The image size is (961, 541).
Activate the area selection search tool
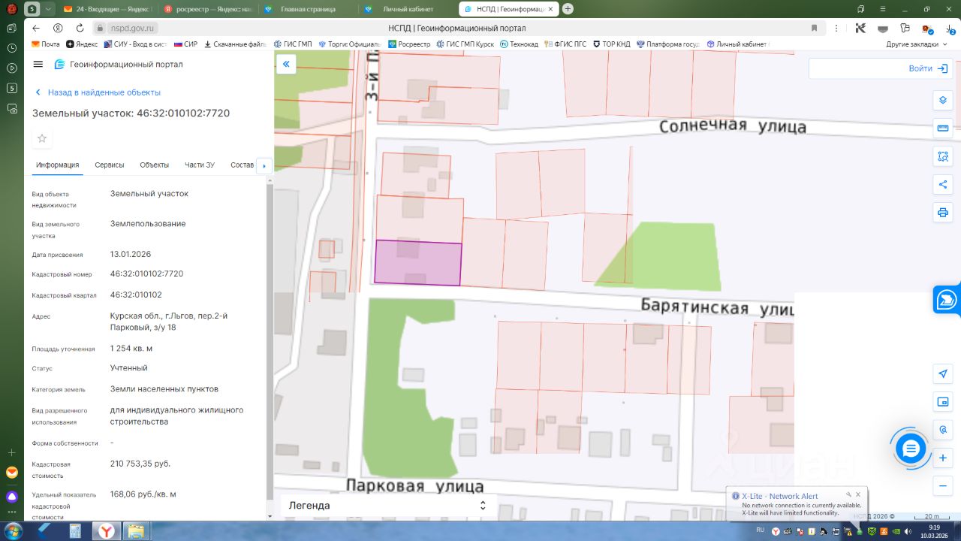pyautogui.click(x=943, y=156)
